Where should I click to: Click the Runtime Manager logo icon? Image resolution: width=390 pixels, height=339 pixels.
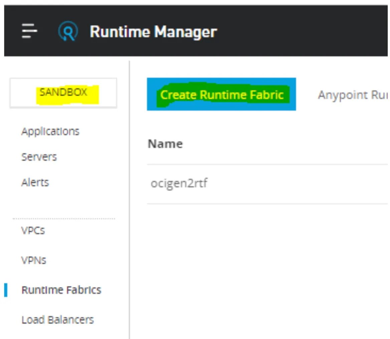[68, 31]
